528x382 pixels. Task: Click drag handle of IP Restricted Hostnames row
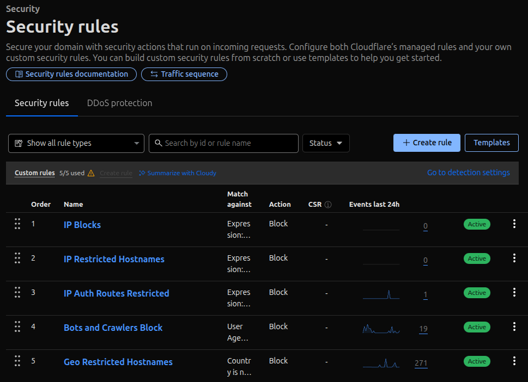17,258
